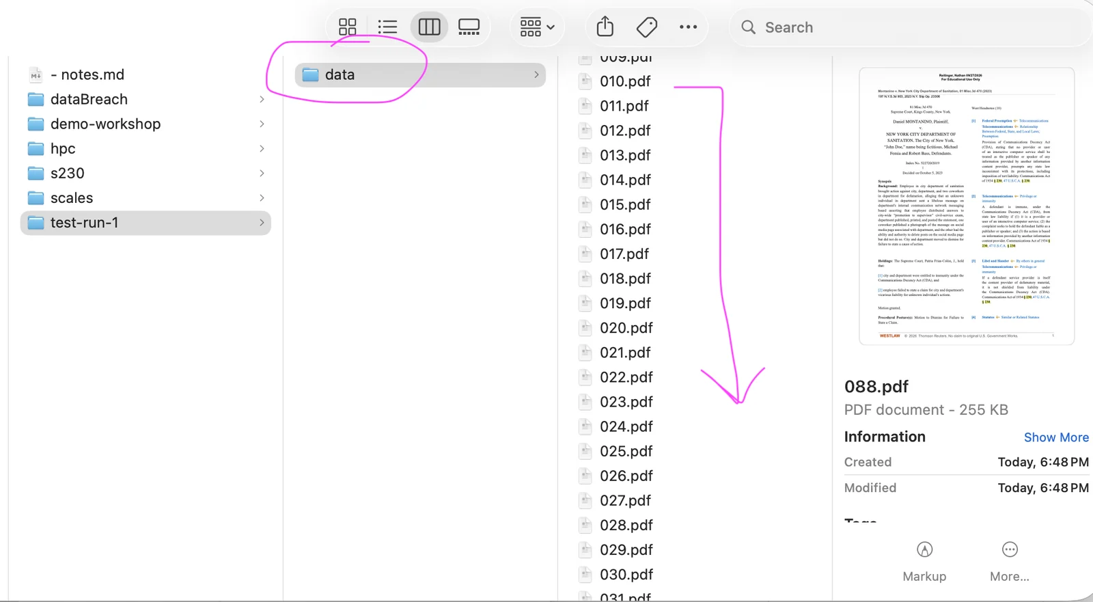Switch to list view

point(387,27)
